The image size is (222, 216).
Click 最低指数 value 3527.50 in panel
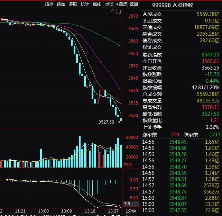[x=210, y=114]
